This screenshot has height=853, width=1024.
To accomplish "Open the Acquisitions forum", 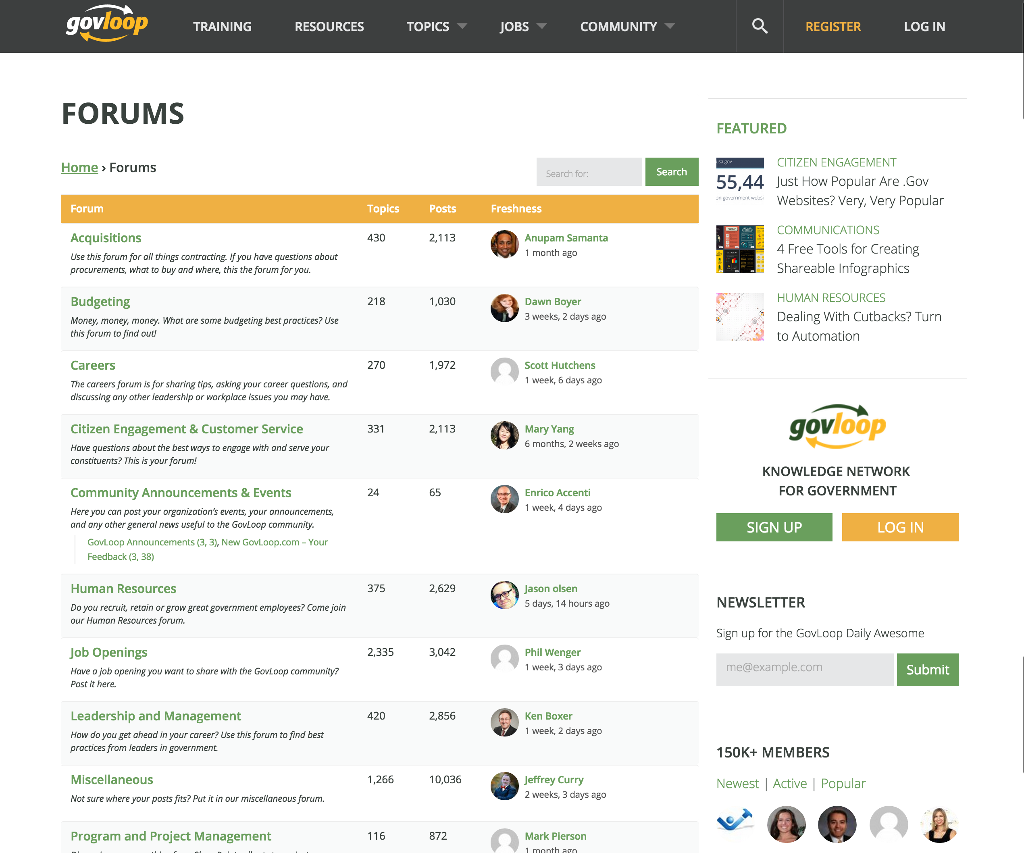I will (x=106, y=238).
